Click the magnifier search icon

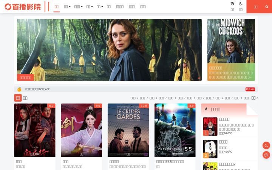click(267, 7)
